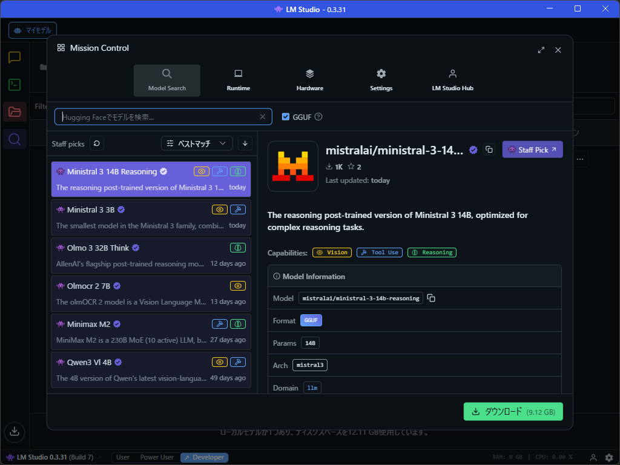This screenshot has width=620, height=465.
Task: Open the downloads icon at bottom left
Action: click(x=14, y=432)
